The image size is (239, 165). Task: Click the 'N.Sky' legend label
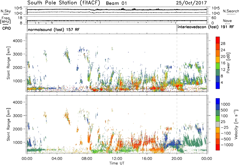[x=6, y=11]
